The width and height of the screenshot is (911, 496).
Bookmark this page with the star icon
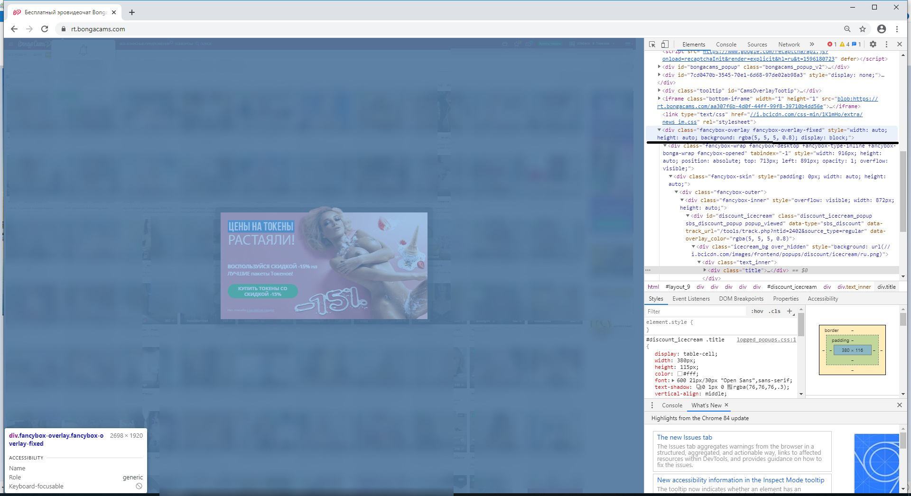coord(863,29)
